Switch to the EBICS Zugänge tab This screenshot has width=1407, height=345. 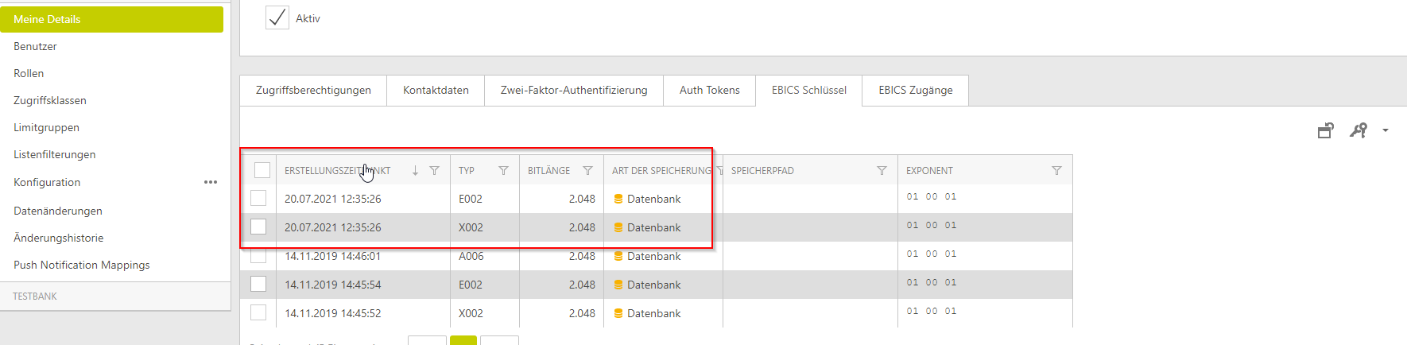click(x=915, y=90)
